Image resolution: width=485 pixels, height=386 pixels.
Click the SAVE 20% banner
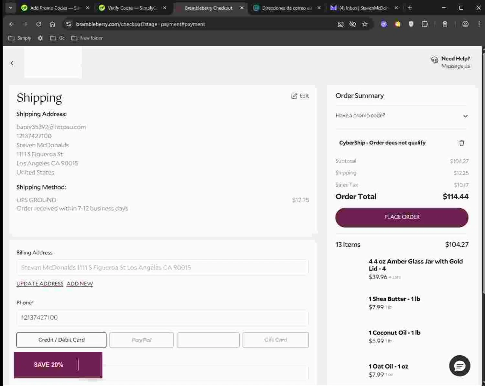click(x=58, y=365)
